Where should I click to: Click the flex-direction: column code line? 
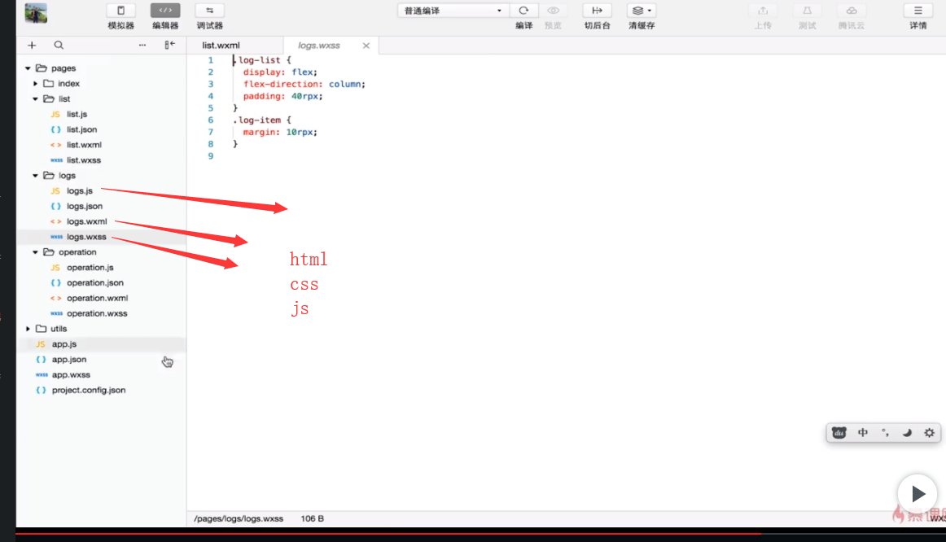[304, 84]
